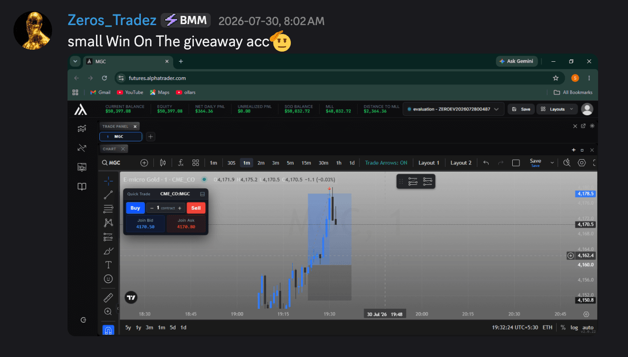
Task: Select the 1 MGC trade panel tab
Action: [x=121, y=137]
